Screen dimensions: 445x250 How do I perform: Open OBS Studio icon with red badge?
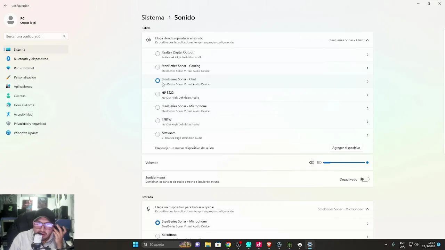[x=238, y=244]
